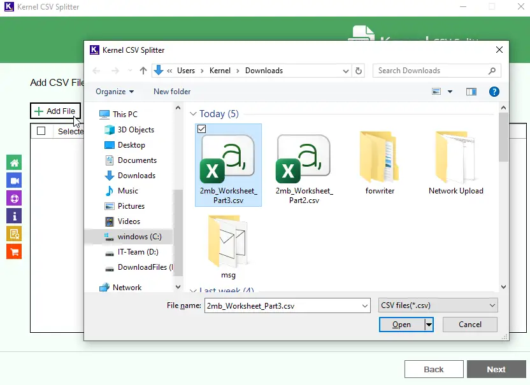Expand the Last week group chevron
The width and height of the screenshot is (530, 385).
click(x=193, y=290)
